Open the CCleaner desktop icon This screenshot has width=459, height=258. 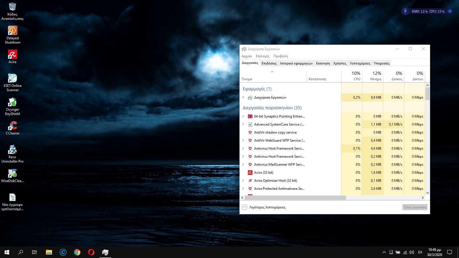tap(12, 128)
